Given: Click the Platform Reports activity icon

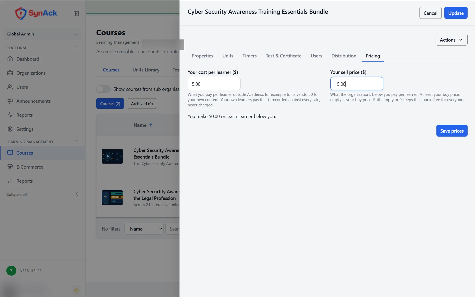Looking at the screenshot, I should point(10,115).
